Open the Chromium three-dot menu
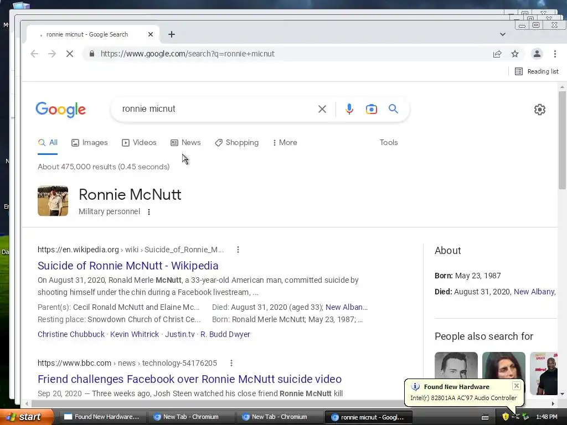567x425 pixels. pos(555,54)
